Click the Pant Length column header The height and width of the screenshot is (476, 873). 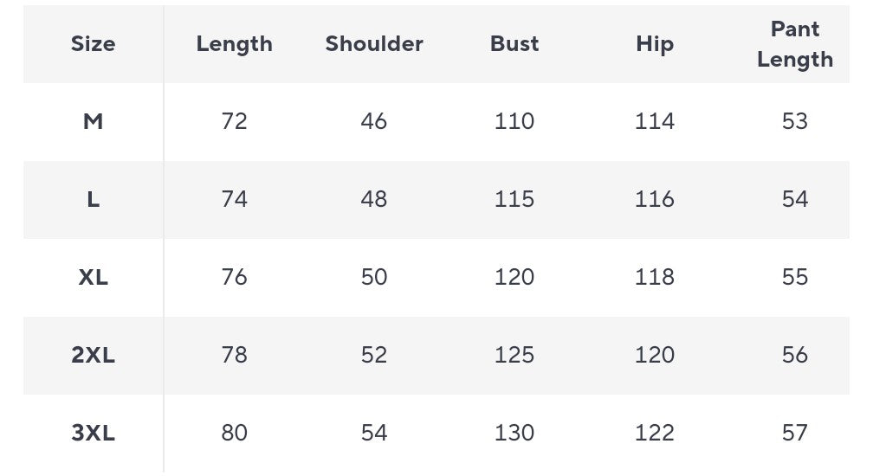point(795,44)
